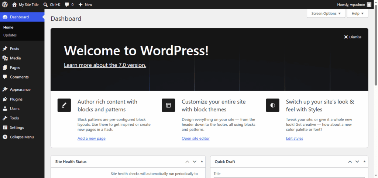
Task: Click the Settings sliders icon
Action: 5,128
